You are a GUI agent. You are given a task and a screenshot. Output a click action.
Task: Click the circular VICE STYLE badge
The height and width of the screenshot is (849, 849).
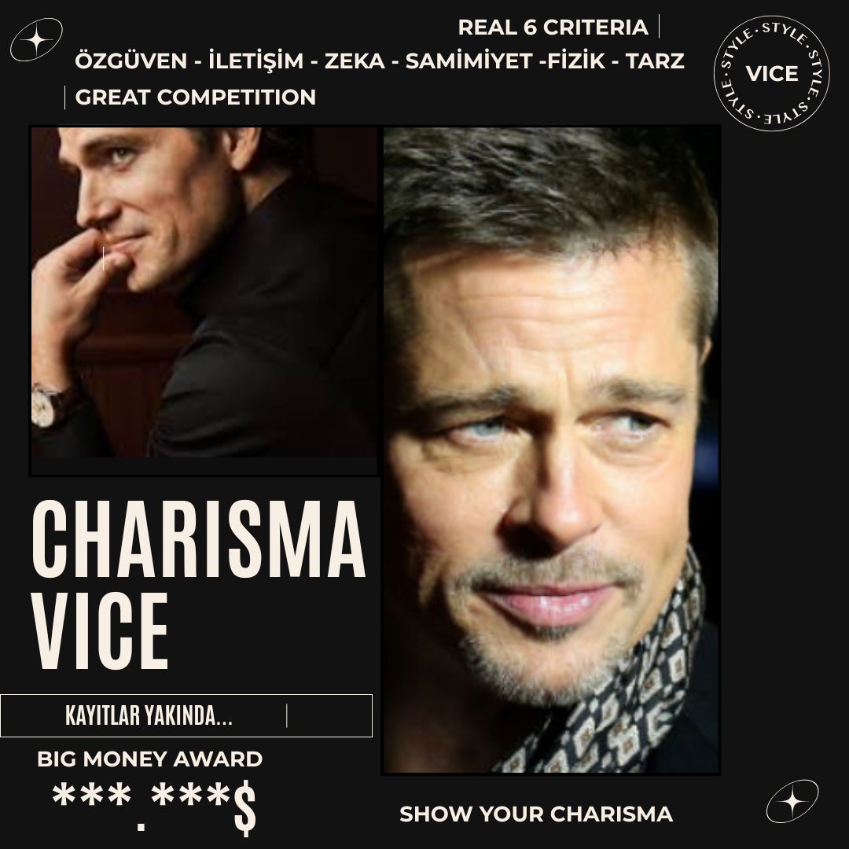[772, 73]
